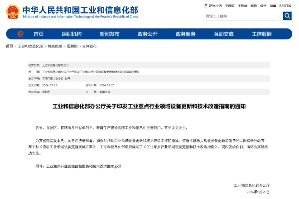Click 工业和信息化部 in the breadcrumb

tap(30, 46)
